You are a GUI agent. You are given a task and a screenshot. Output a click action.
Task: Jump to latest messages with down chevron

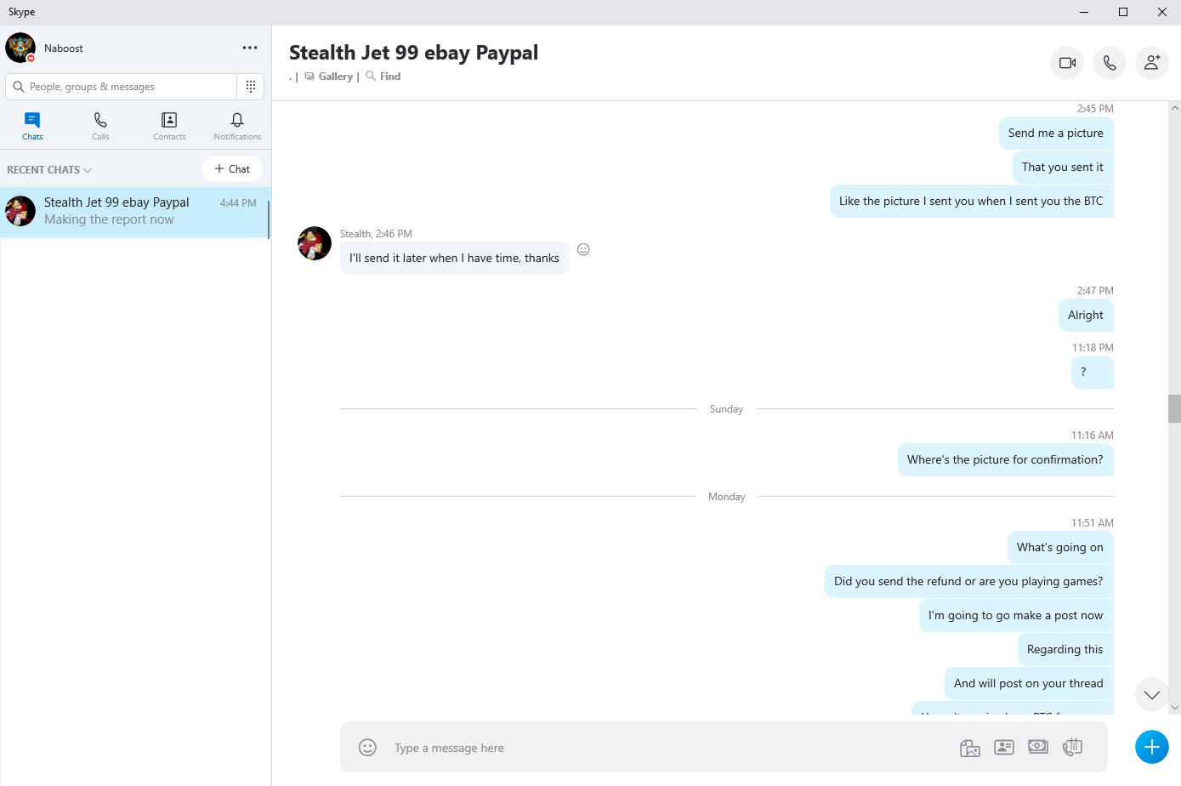coord(1152,694)
